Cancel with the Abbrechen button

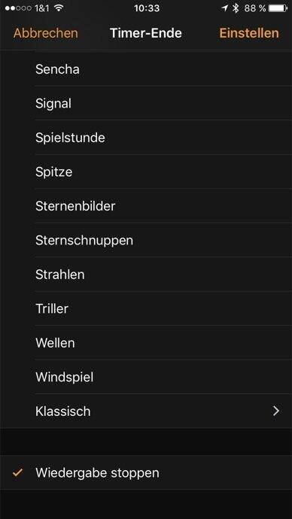pyautogui.click(x=46, y=33)
